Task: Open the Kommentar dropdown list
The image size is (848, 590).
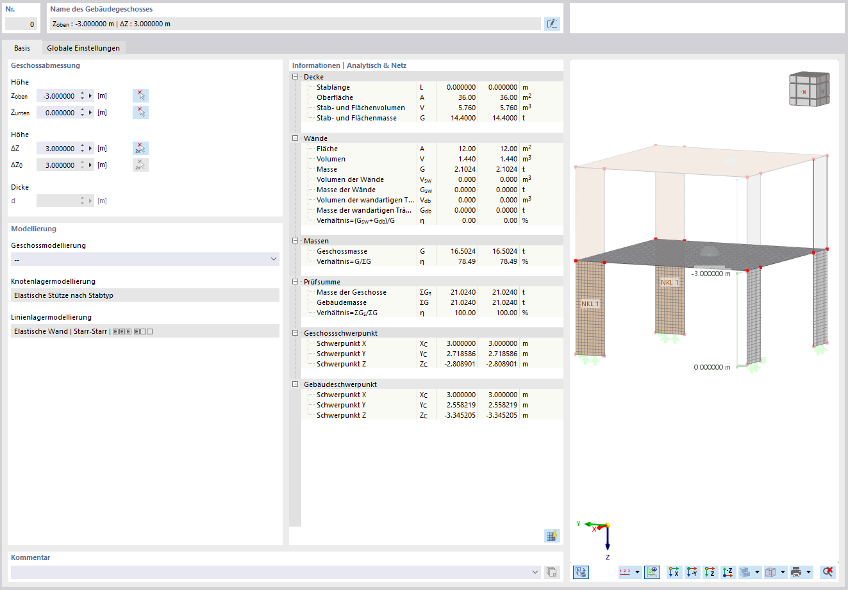Action: tap(535, 572)
